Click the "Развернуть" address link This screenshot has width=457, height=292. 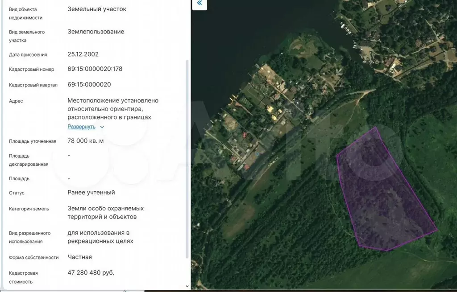pos(81,127)
